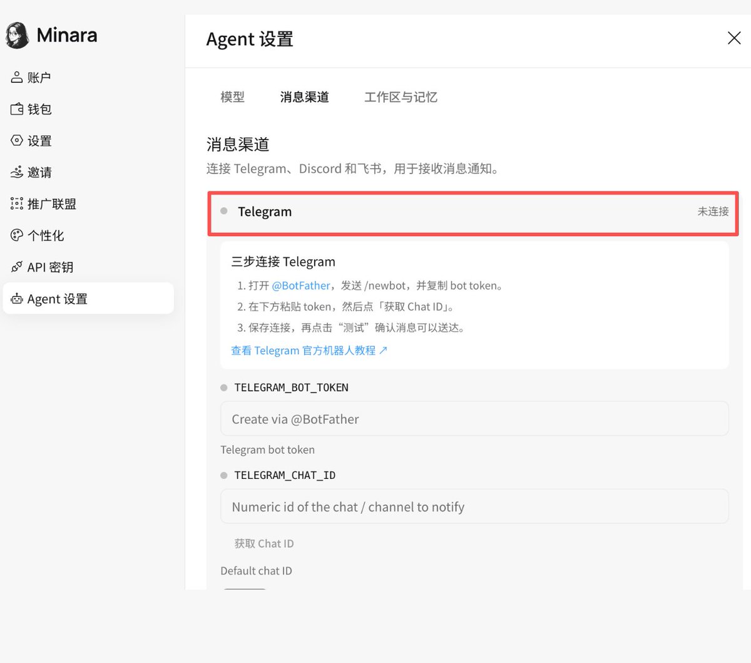Switch to the 模型 tab

[x=232, y=97]
